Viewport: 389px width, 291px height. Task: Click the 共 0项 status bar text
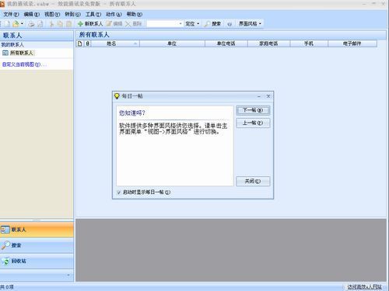pyautogui.click(x=7, y=287)
